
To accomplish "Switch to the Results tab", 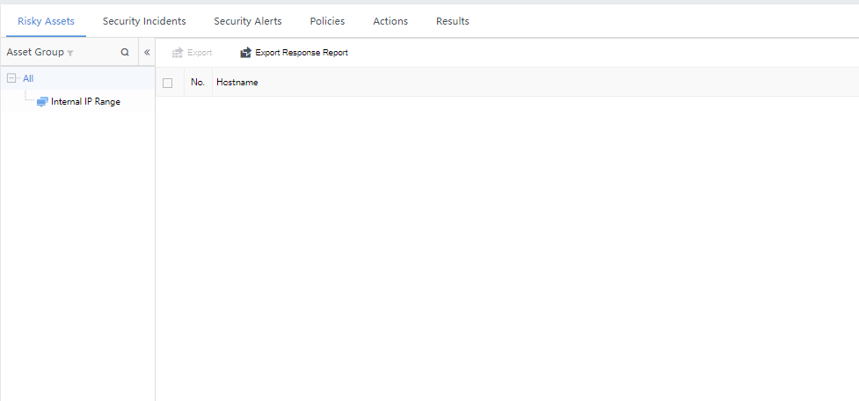I will 453,21.
